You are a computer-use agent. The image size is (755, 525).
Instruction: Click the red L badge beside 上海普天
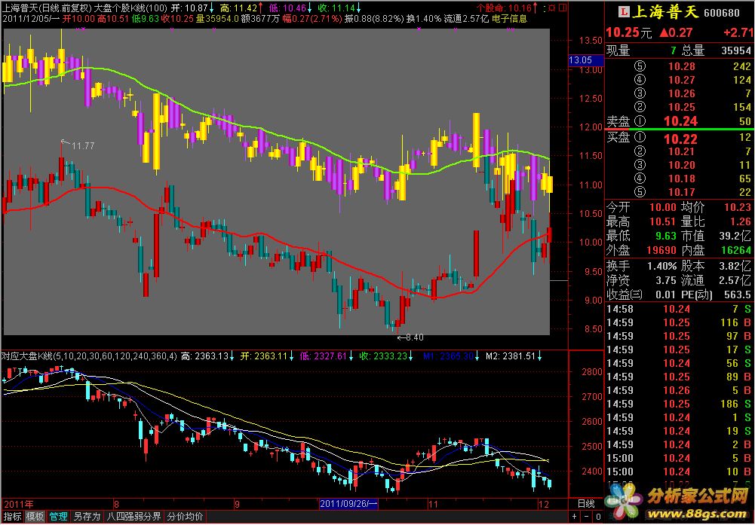pyautogui.click(x=625, y=13)
